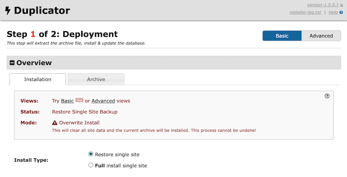The image size is (347, 177).
Task: Click the blue Help question mark icon
Action: coord(341,13)
